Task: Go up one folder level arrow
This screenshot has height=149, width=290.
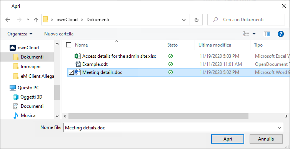Action: click(x=36, y=20)
